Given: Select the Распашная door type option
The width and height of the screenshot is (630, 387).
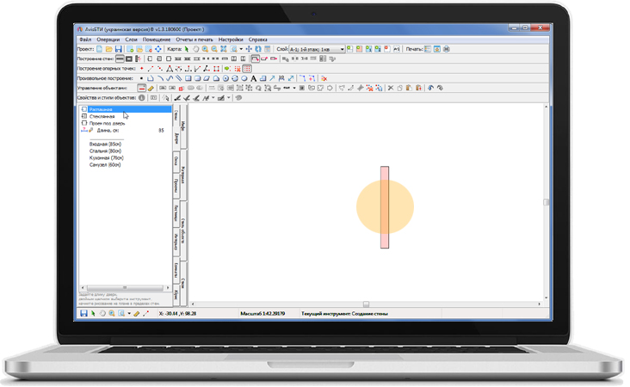Looking at the screenshot, I should (101, 110).
